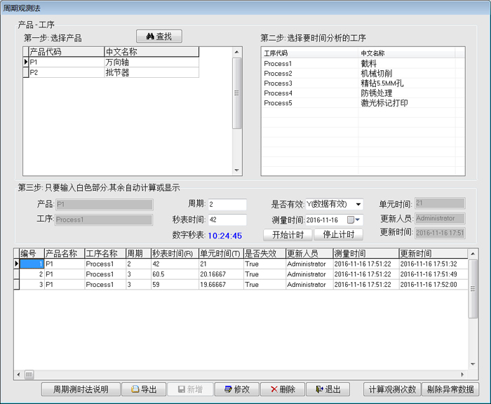Click the 编号 column header
Viewport: 491px width, 404px height.
point(32,253)
